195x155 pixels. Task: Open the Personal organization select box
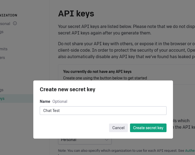85,141
